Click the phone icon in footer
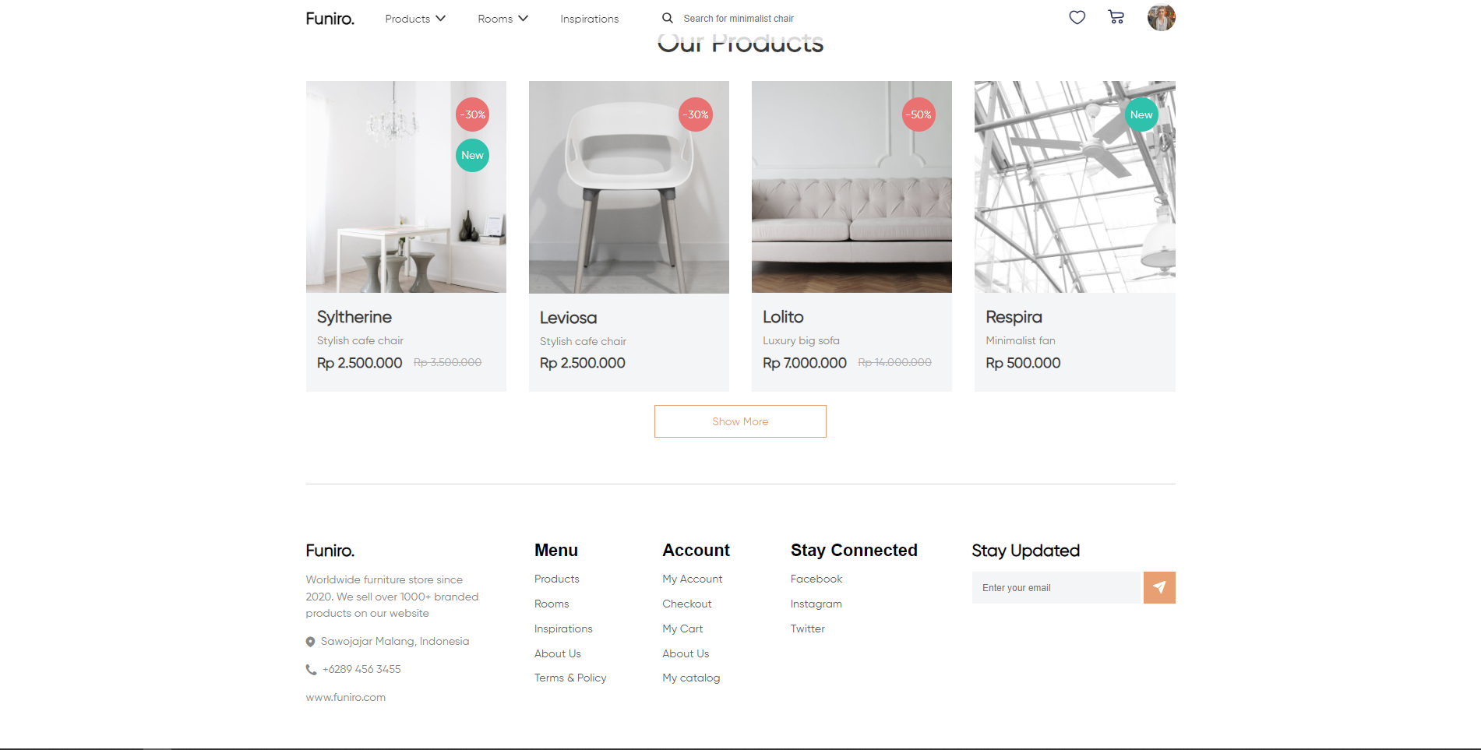 pyautogui.click(x=311, y=670)
